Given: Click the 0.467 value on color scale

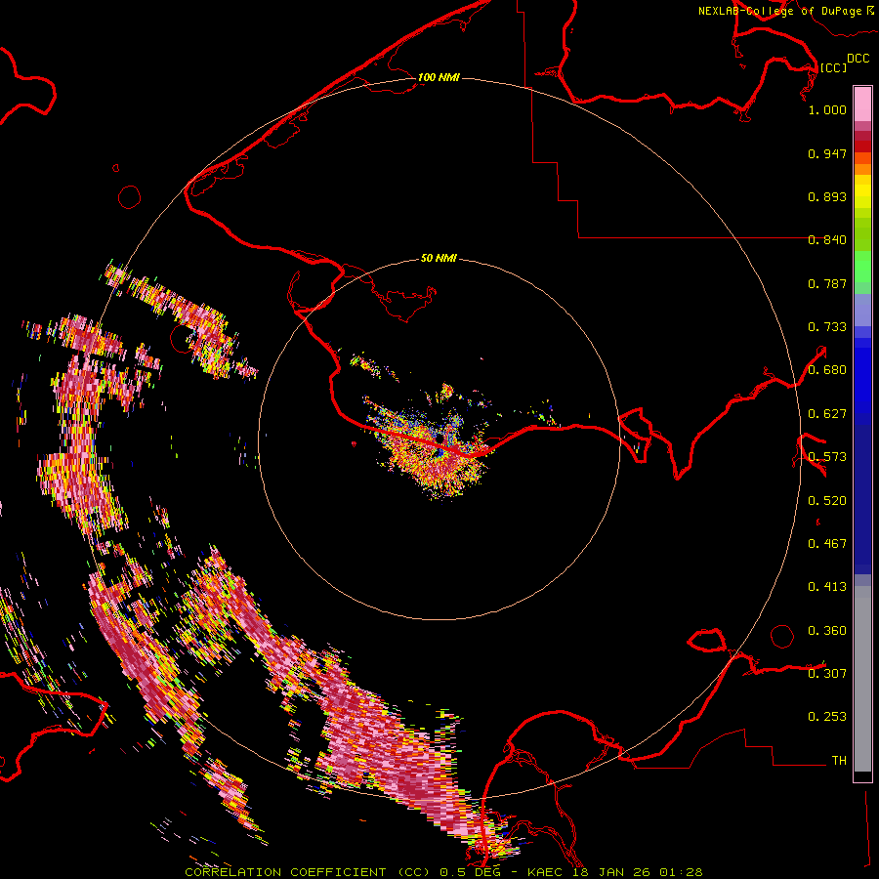Looking at the screenshot, I should (827, 544).
